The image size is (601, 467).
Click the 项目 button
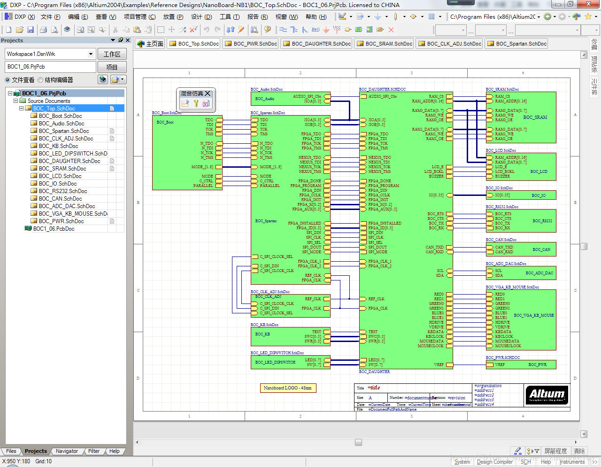pyautogui.click(x=112, y=67)
